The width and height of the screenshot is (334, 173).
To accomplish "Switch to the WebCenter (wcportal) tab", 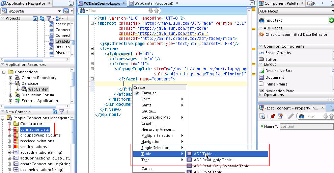I will [x=154, y=3].
